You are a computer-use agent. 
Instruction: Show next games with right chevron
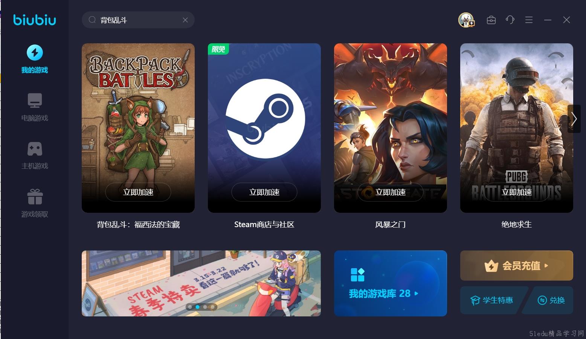(x=574, y=119)
